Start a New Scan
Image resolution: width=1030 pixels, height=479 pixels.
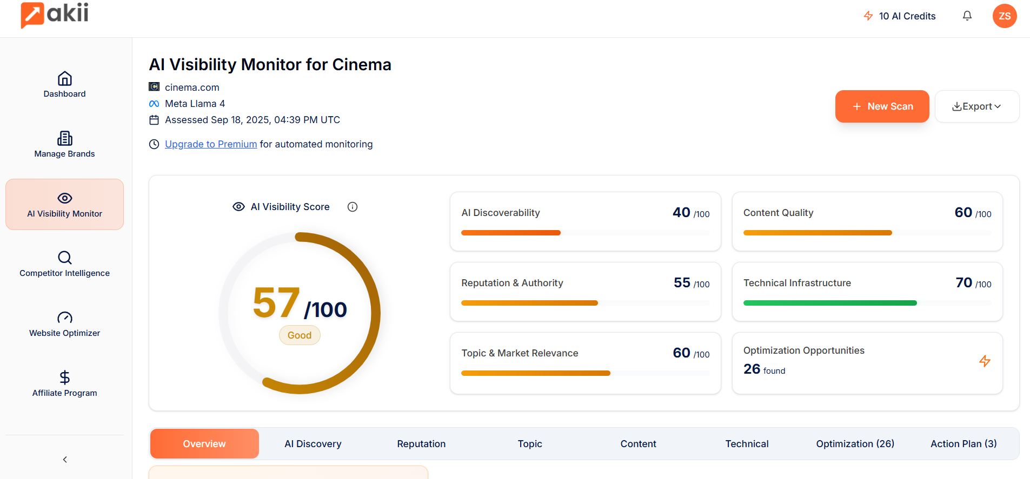[882, 106]
